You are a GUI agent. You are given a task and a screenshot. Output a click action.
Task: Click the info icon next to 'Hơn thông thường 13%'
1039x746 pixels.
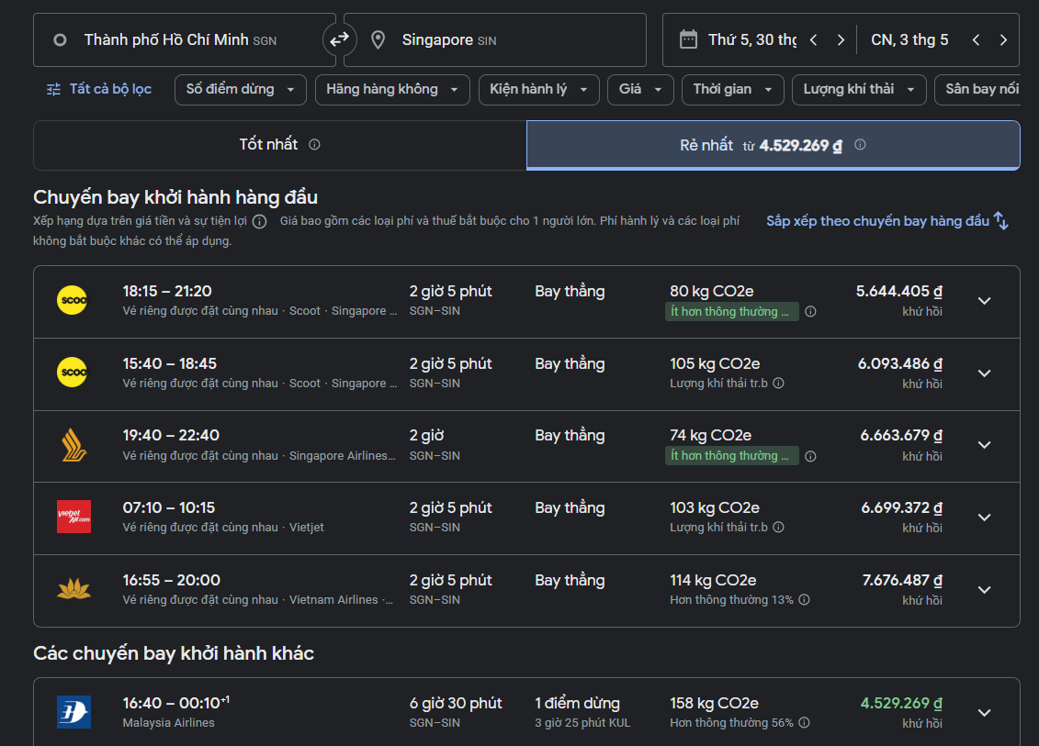(x=804, y=600)
